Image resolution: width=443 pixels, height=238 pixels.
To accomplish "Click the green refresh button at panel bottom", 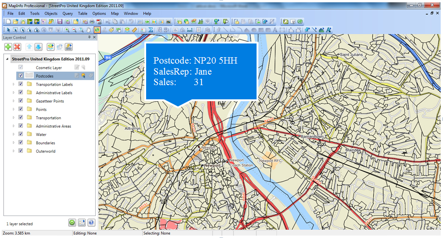I will click(72, 223).
